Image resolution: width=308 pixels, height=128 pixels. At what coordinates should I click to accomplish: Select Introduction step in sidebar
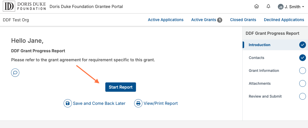click(275, 45)
